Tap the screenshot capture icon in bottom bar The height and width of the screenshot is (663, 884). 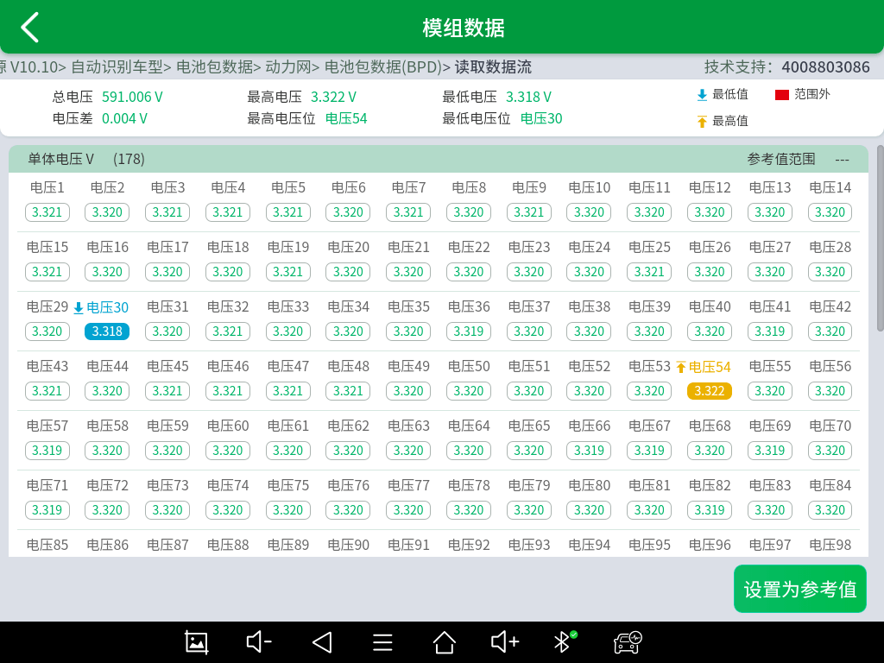(197, 642)
